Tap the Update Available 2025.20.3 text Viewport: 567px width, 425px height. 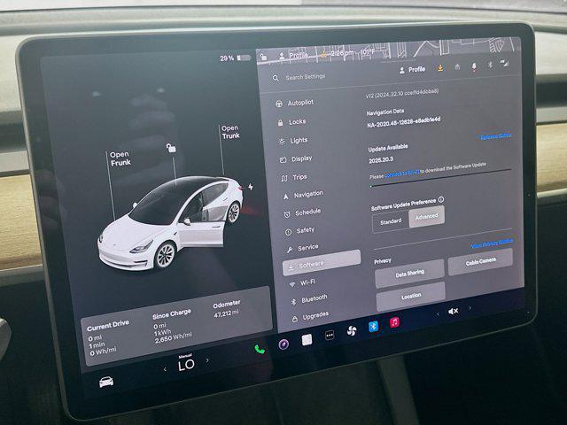pyautogui.click(x=388, y=153)
